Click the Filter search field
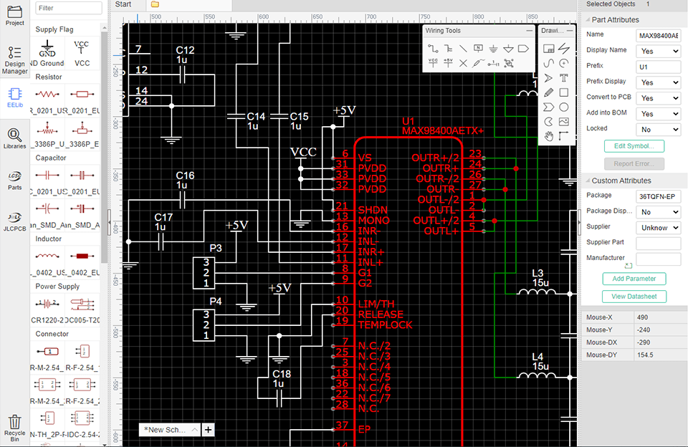 (68, 8)
